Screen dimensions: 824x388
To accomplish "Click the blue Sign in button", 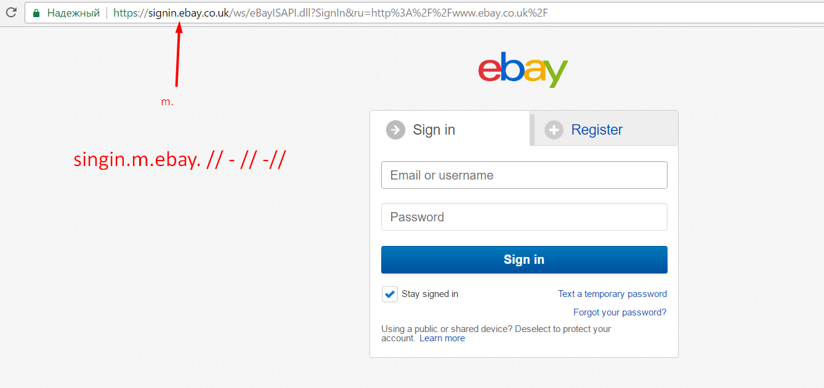I will coord(524,259).
